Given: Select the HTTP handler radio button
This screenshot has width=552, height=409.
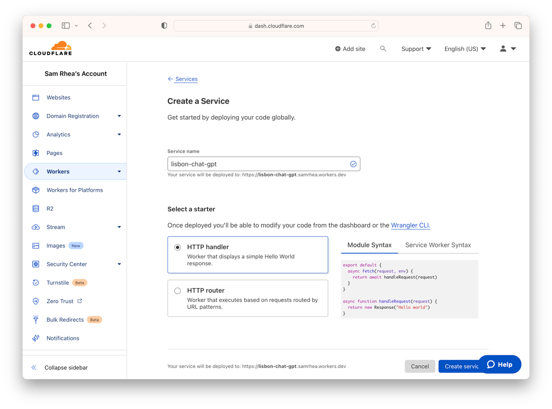Looking at the screenshot, I should 178,247.
